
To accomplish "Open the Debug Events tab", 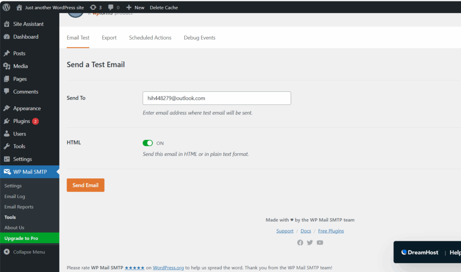I will pyautogui.click(x=199, y=38).
